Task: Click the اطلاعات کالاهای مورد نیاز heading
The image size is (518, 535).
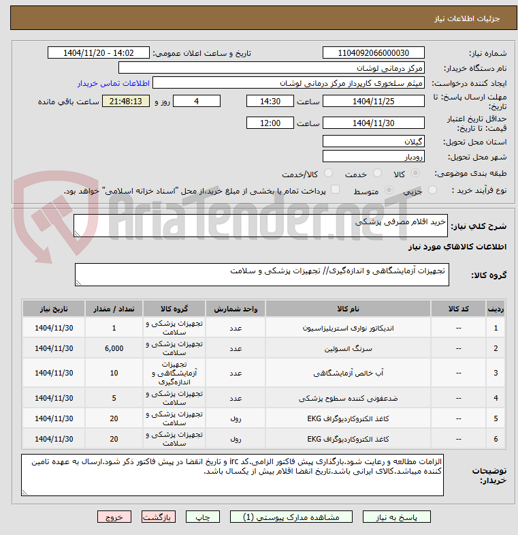Action: 457,247
